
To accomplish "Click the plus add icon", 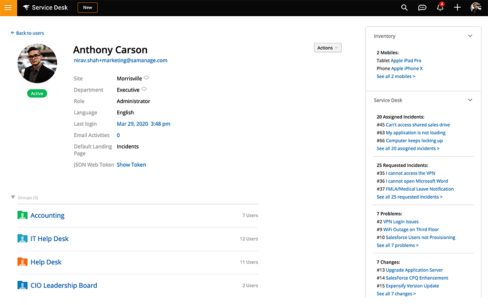I will [x=457, y=8].
